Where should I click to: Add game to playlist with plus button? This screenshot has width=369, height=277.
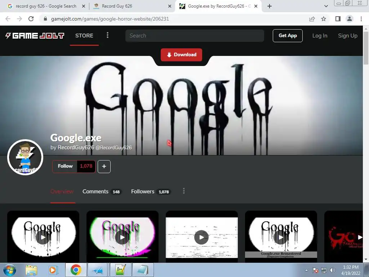(104, 166)
